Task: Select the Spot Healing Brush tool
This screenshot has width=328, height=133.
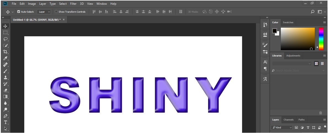Action: (x=5, y=64)
